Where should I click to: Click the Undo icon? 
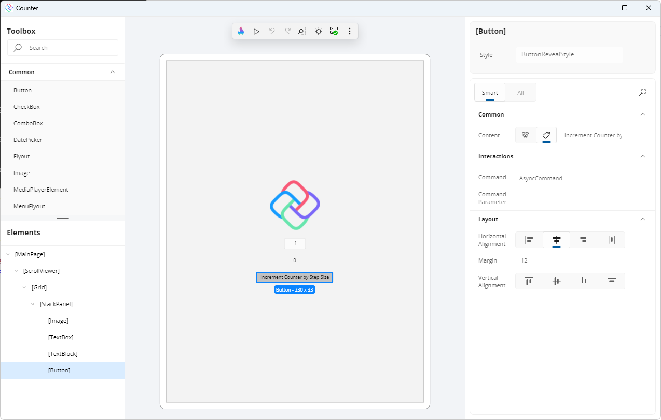click(272, 31)
